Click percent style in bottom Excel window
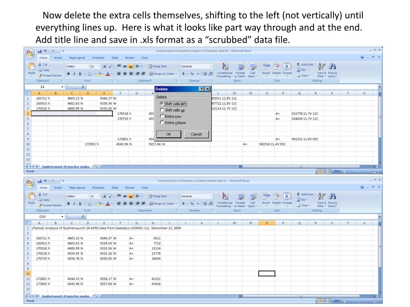Screen dimensions: 410x307 point(192,203)
